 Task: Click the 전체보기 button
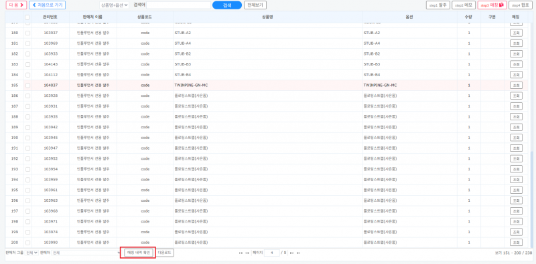pyautogui.click(x=255, y=5)
